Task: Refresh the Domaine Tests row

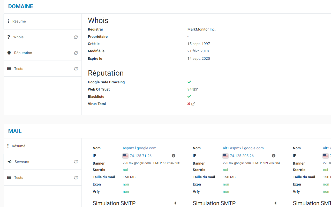Action: (x=76, y=69)
